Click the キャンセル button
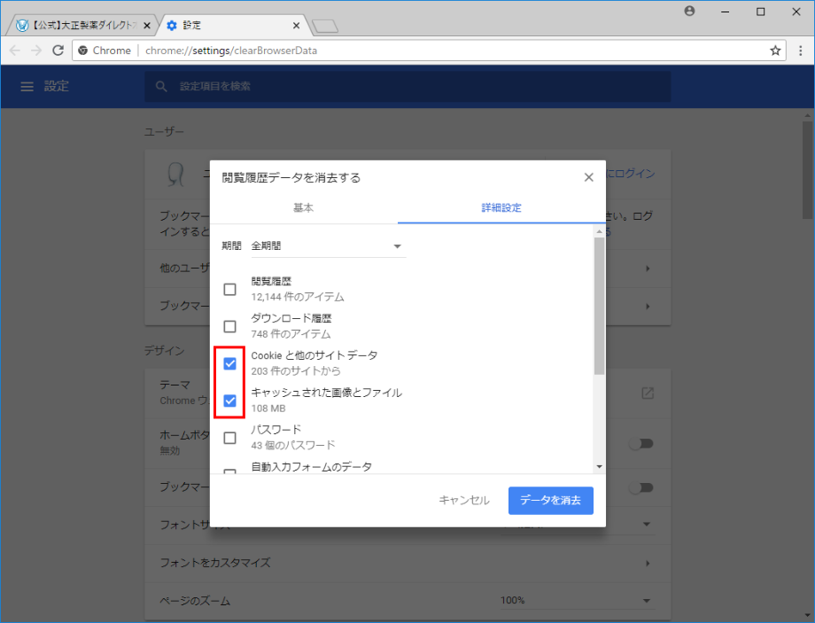Screen dimensions: 815x623 point(464,501)
